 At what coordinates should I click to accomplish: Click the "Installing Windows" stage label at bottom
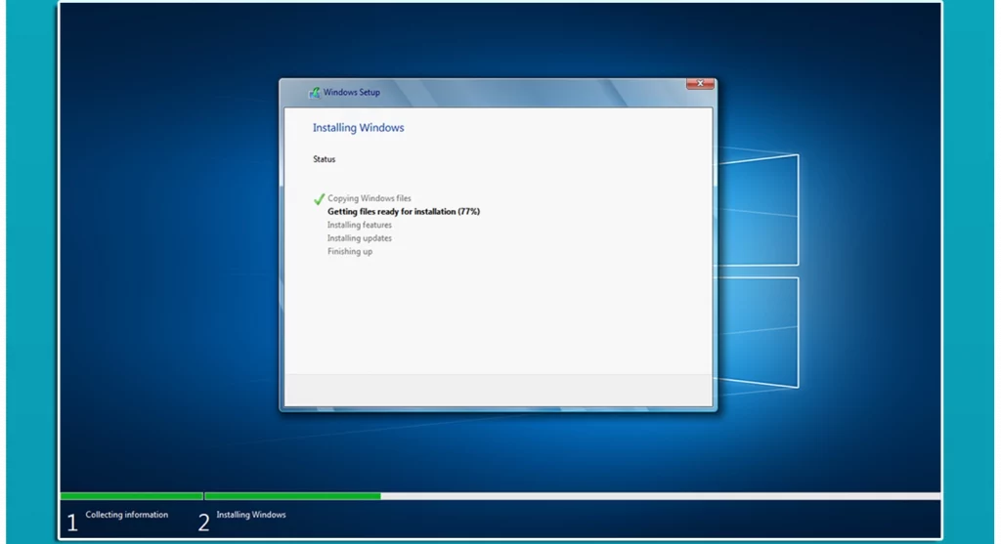250,515
